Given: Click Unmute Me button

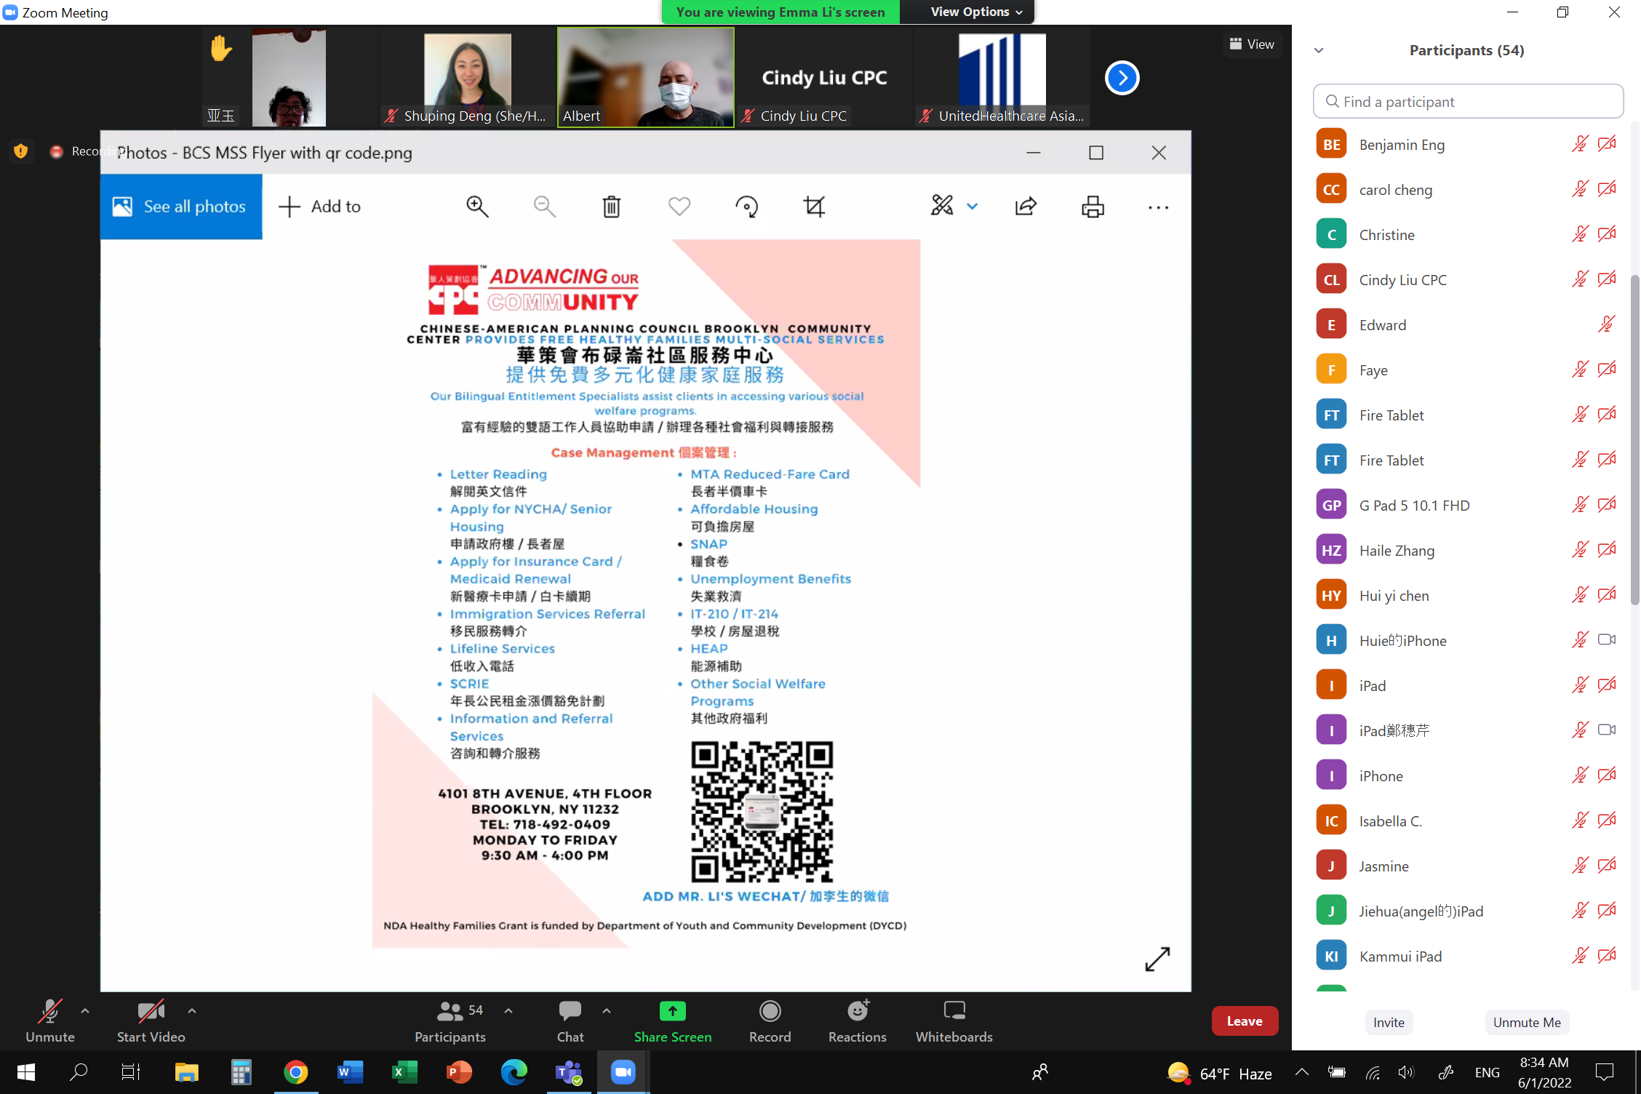Looking at the screenshot, I should point(1527,1022).
